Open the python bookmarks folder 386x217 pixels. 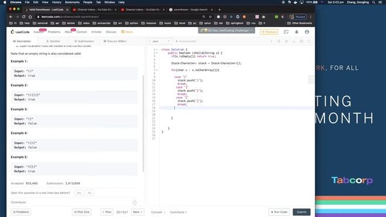point(131,23)
